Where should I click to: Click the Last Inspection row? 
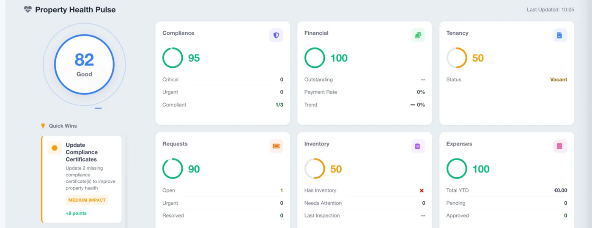tap(365, 216)
